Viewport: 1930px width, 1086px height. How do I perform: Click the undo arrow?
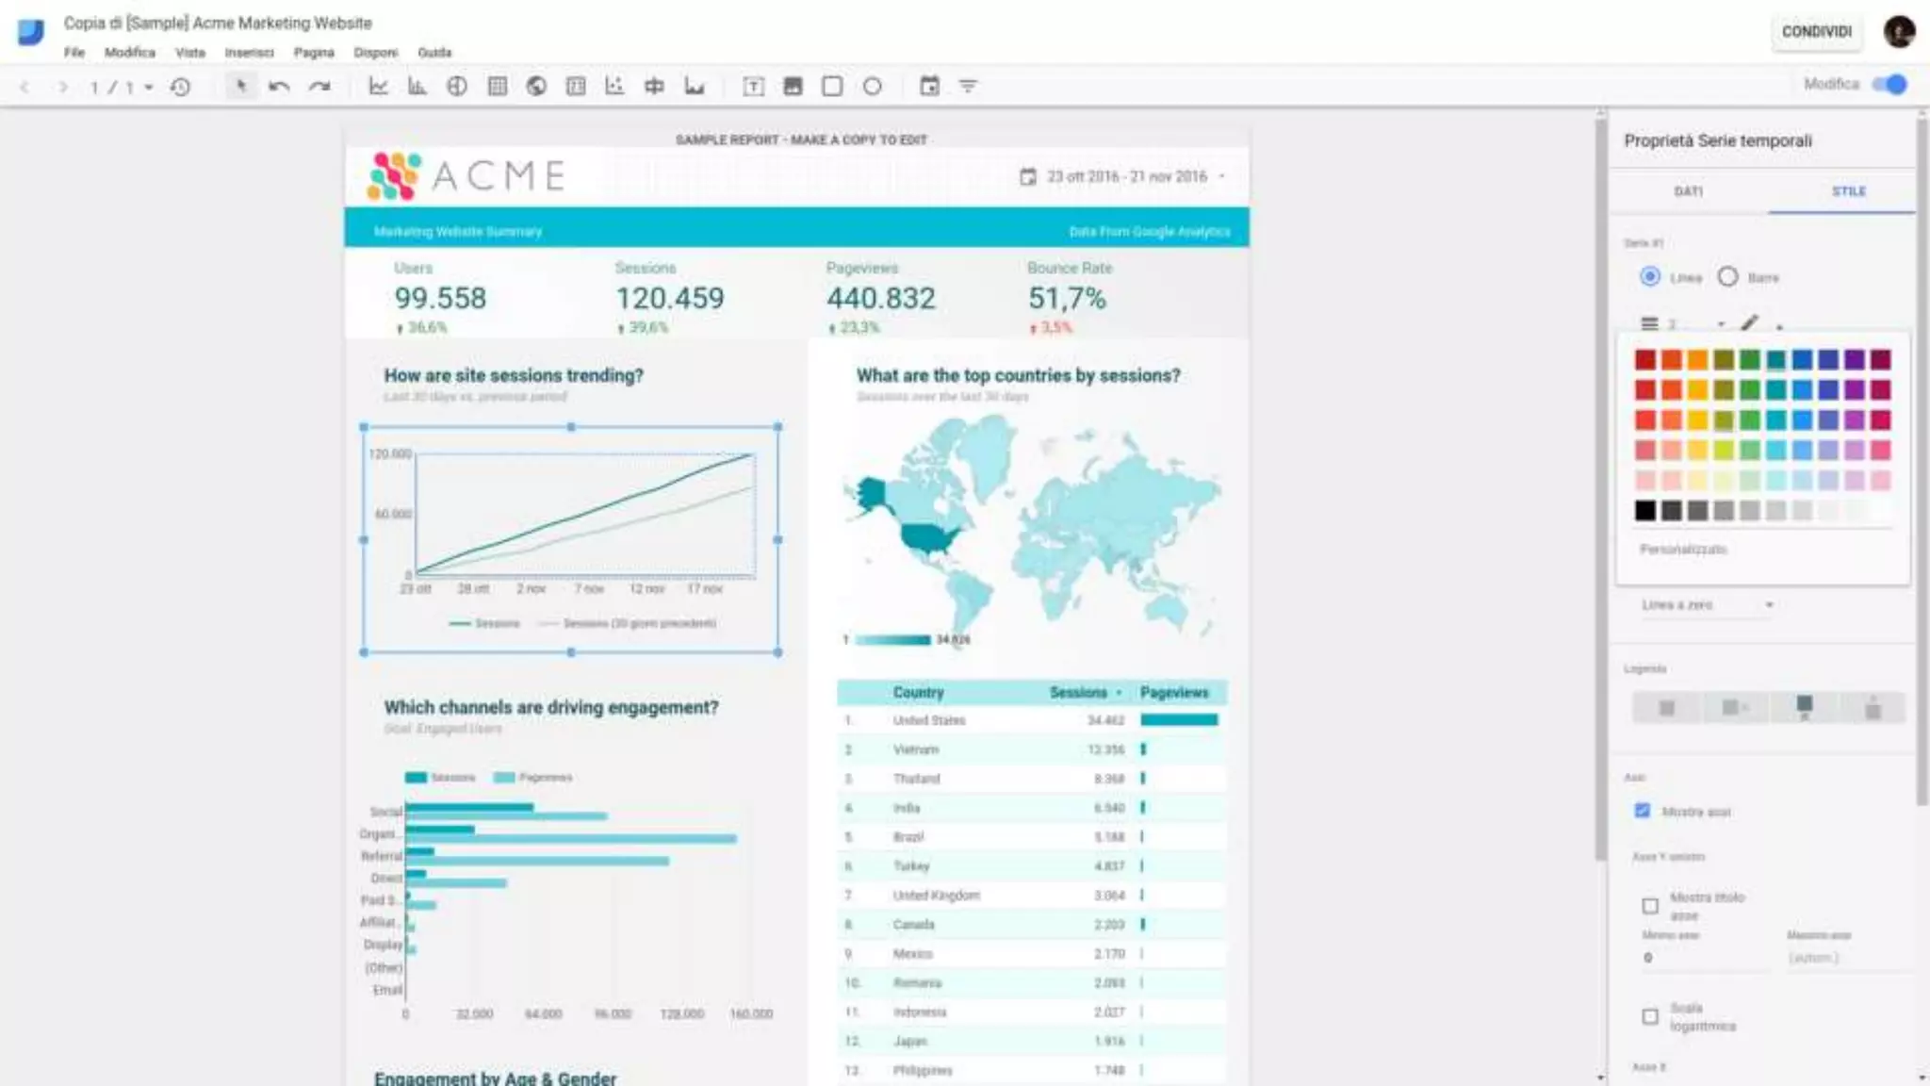click(279, 86)
